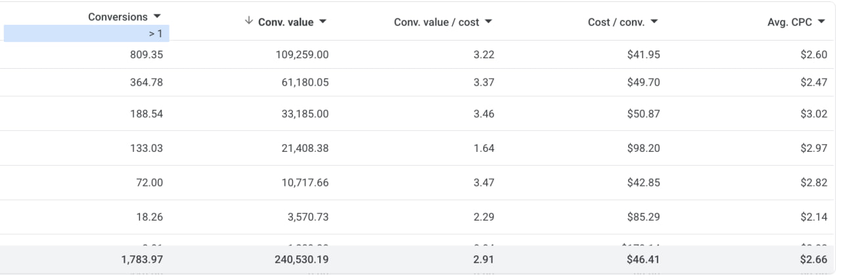841x275 pixels.
Task: Select the $2.97 average CPC cell
Action: point(813,148)
